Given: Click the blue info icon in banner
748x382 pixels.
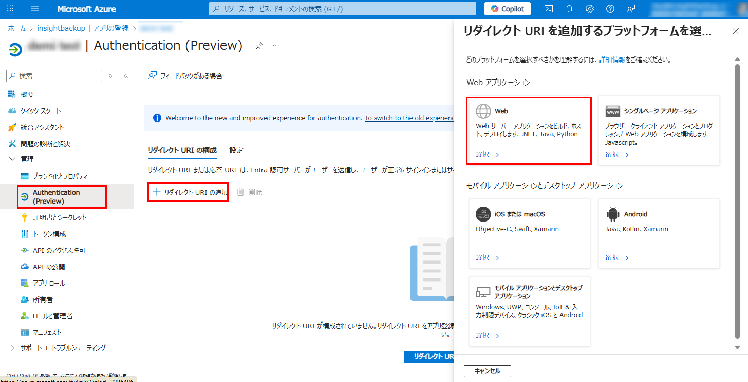Looking at the screenshot, I should coord(158,118).
